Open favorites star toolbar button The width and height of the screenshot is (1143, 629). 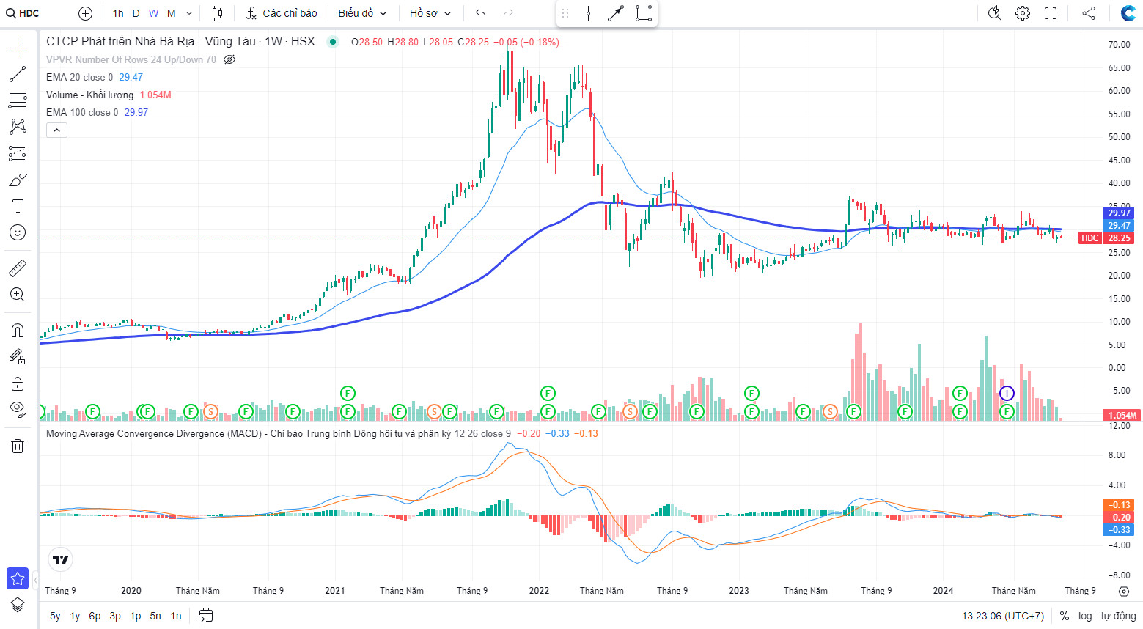click(18, 578)
